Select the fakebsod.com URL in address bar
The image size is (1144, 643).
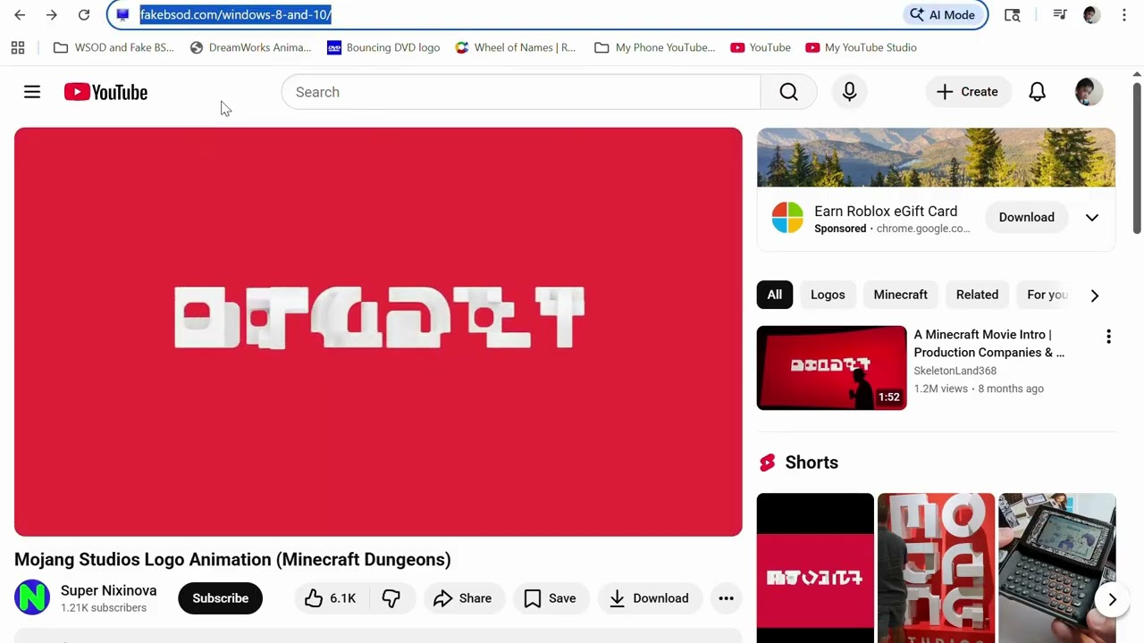point(236,15)
